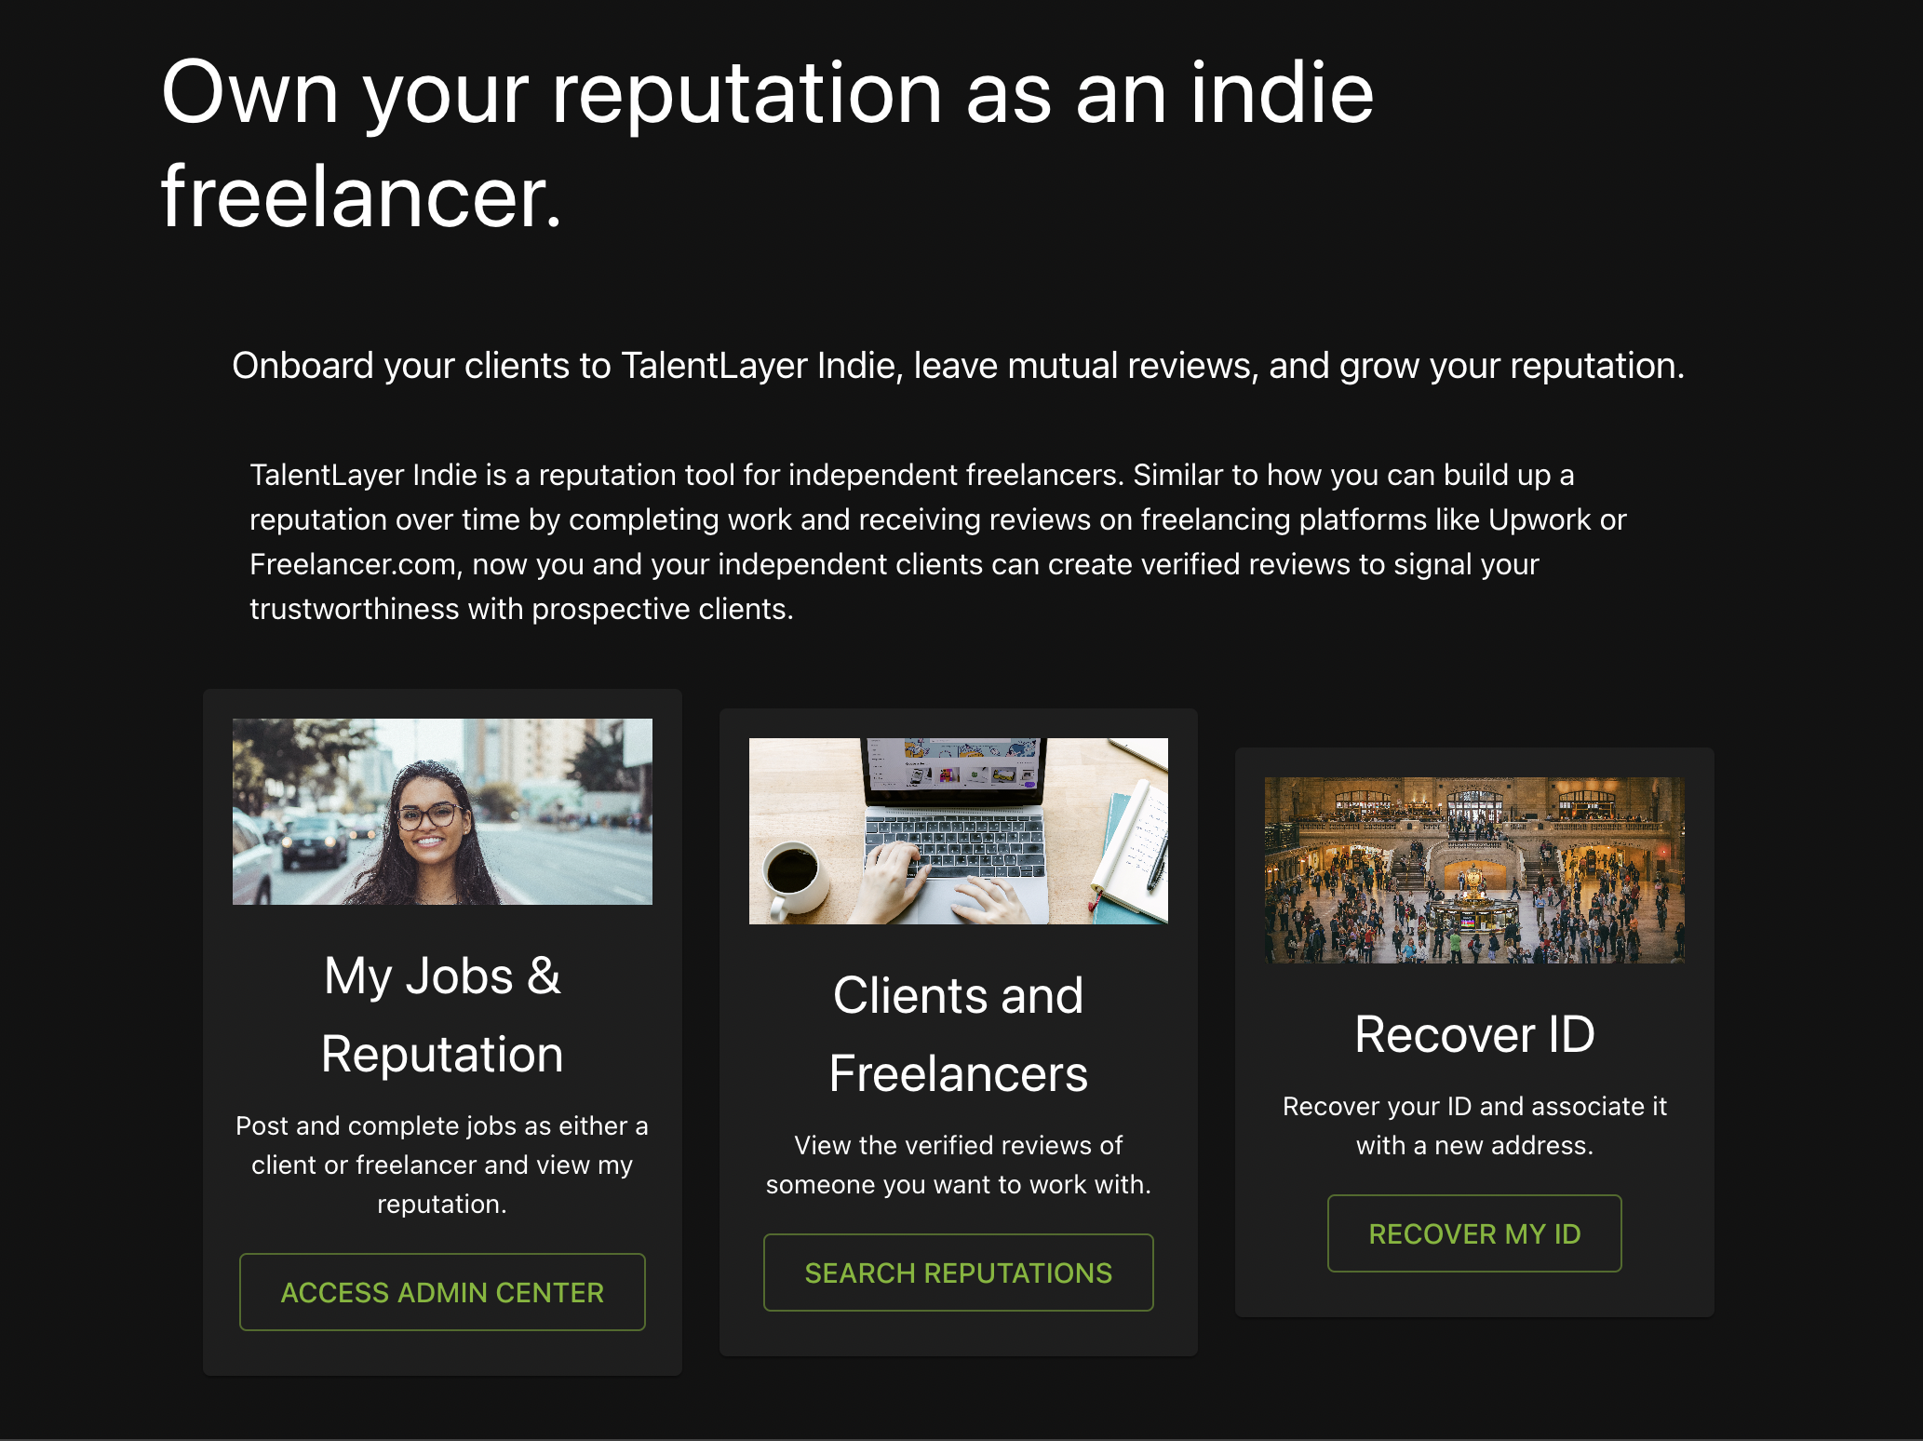This screenshot has height=1441, width=1923.
Task: Select the Recover ID card heading
Action: pyautogui.click(x=1474, y=1034)
